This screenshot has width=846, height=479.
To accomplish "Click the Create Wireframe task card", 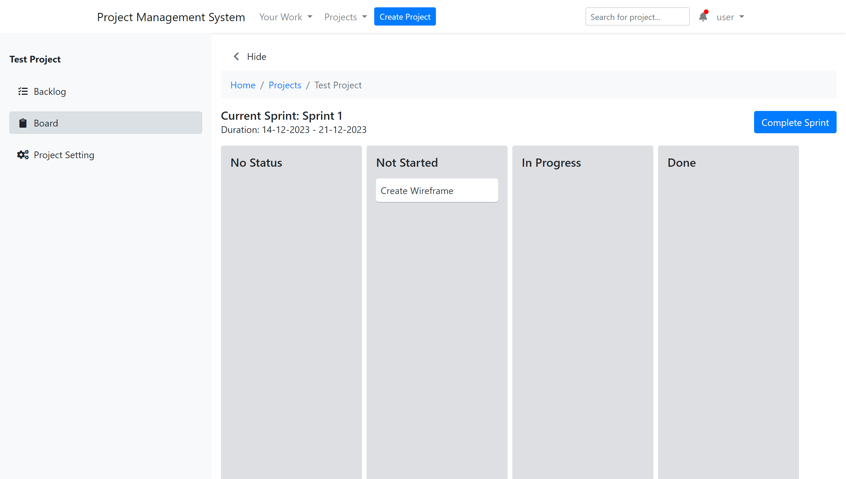I will [437, 190].
